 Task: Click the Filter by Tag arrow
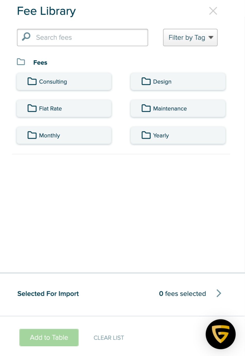211,38
